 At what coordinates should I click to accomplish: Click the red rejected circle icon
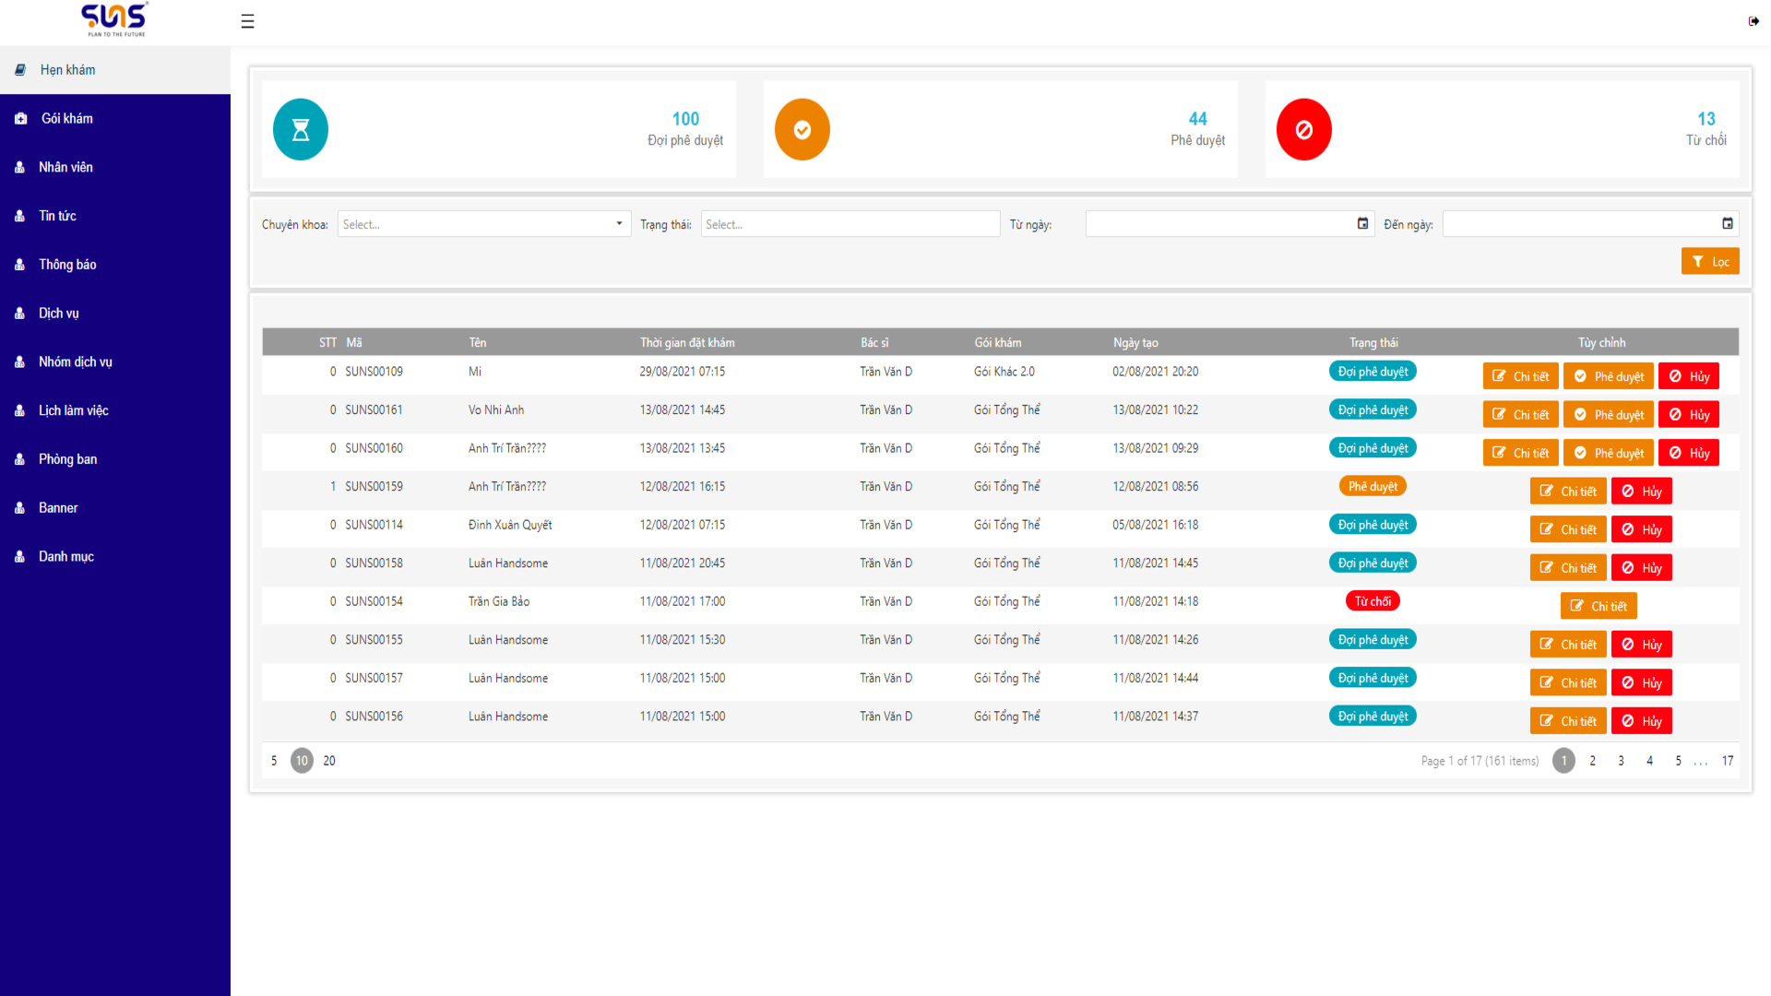coord(1303,130)
